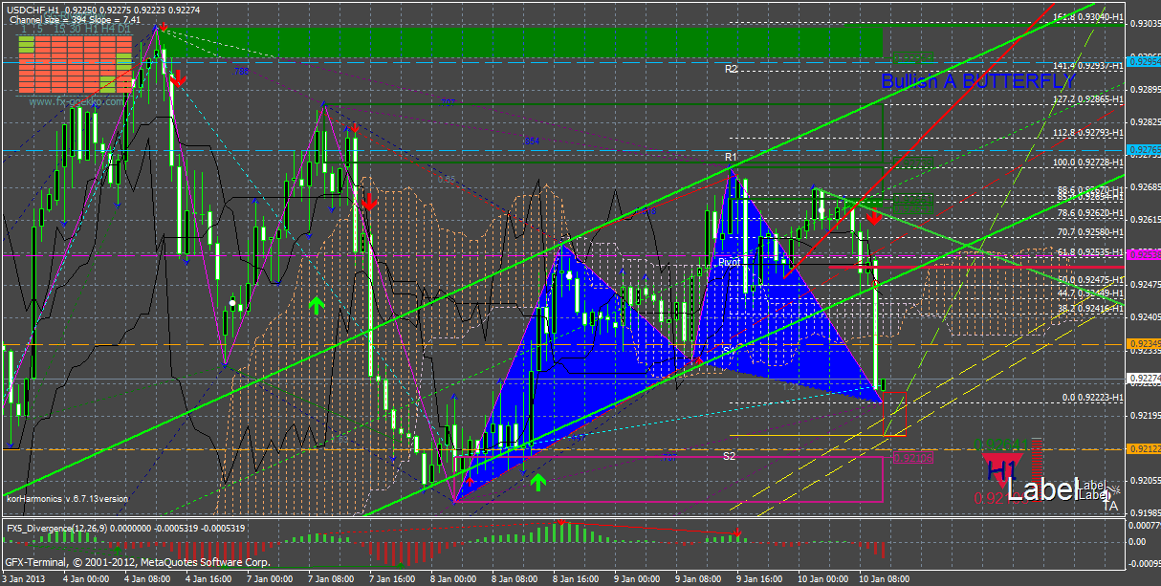Click the S2 support label
1161x586 pixels.
(729, 456)
